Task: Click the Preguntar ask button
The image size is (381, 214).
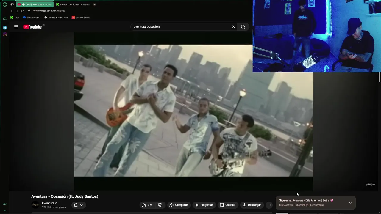Action: coord(204,205)
